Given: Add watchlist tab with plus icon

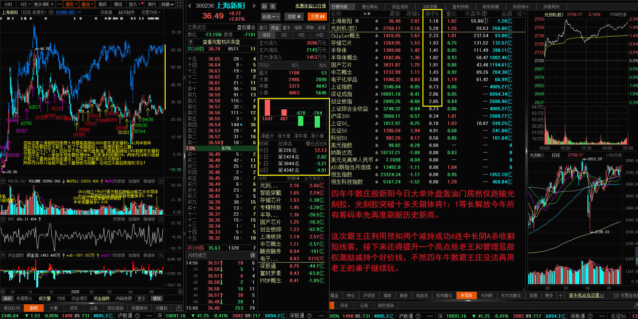Looking at the screenshot, I should (560, 295).
